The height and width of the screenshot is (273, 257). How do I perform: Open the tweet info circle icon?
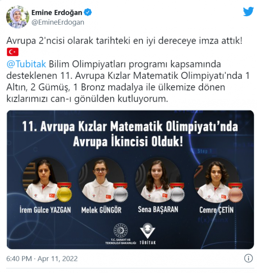248,258
